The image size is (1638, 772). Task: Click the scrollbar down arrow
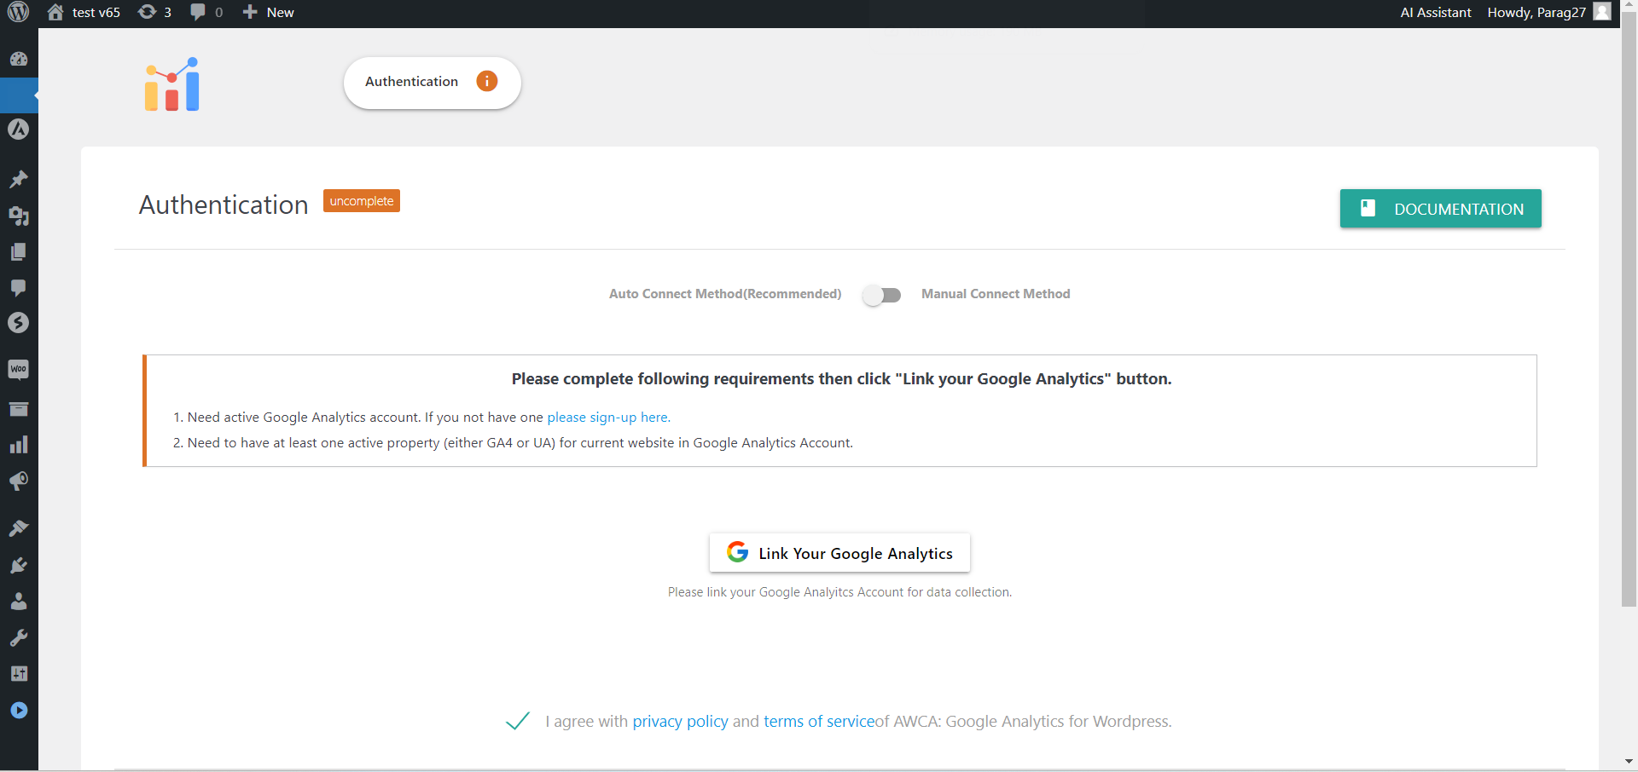tap(1629, 762)
